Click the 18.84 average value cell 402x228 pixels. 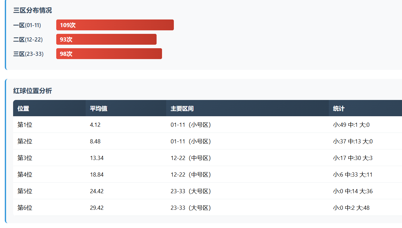coord(97,175)
